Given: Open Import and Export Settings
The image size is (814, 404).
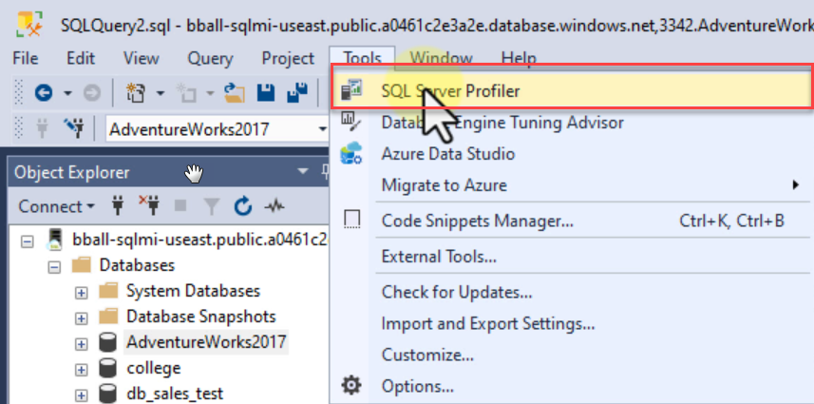Looking at the screenshot, I should (572, 324).
